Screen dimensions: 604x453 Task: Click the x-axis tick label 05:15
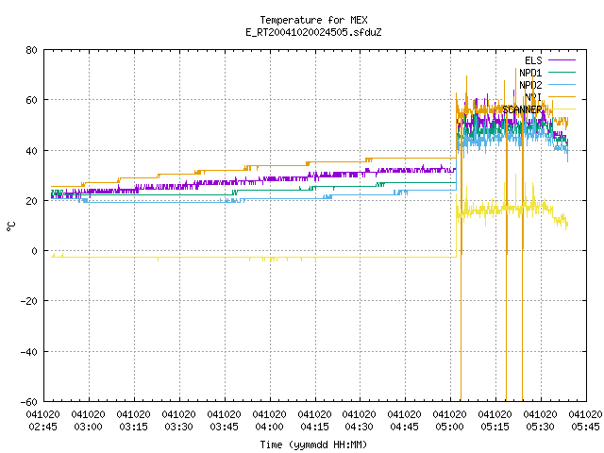point(495,427)
